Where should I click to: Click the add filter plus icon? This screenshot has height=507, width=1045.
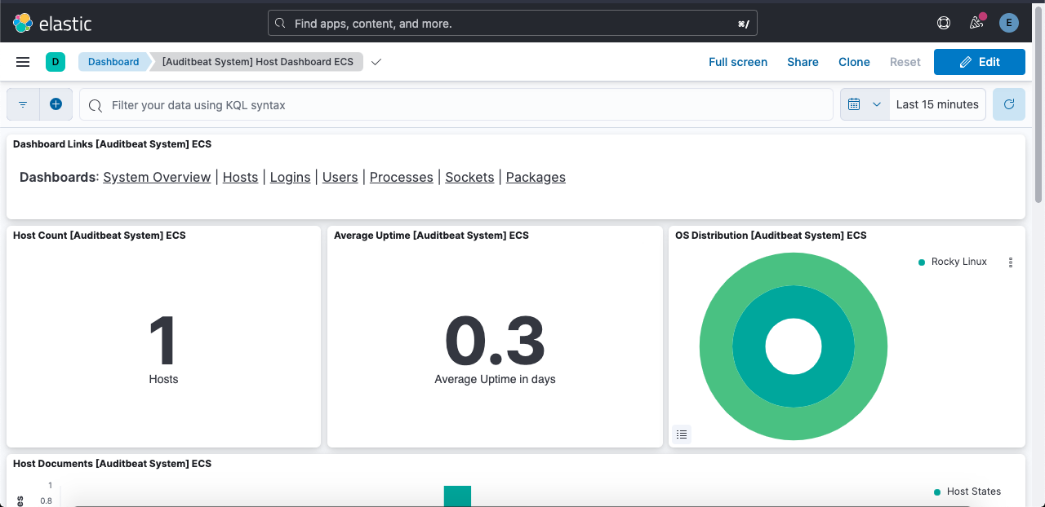pyautogui.click(x=56, y=104)
